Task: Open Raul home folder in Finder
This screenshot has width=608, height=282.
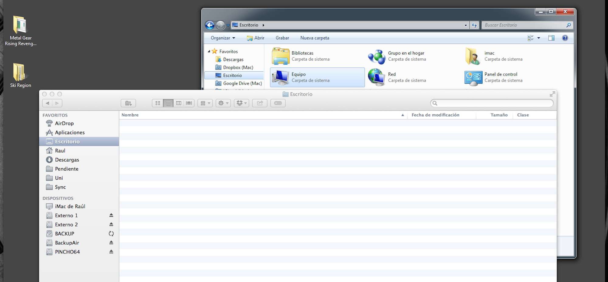Action: coord(79,151)
